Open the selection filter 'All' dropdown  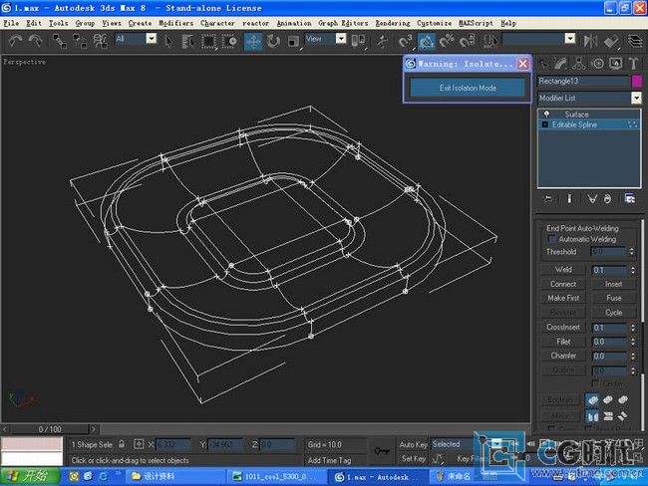[x=152, y=39]
